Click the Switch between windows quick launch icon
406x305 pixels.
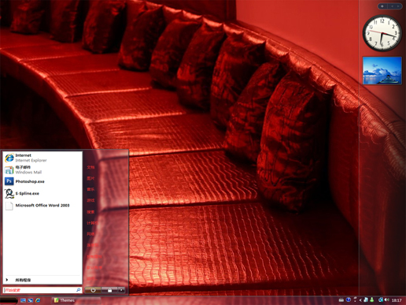click(31, 300)
